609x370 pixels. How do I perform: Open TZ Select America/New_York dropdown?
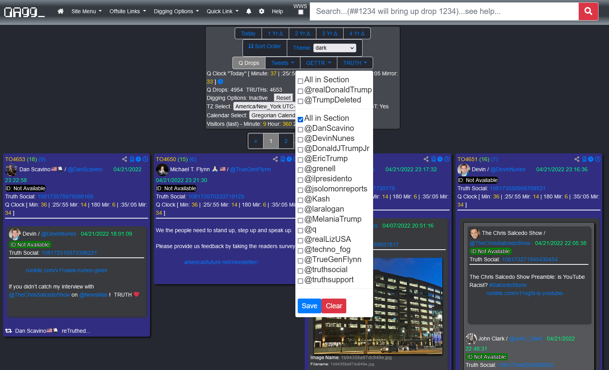pyautogui.click(x=264, y=106)
